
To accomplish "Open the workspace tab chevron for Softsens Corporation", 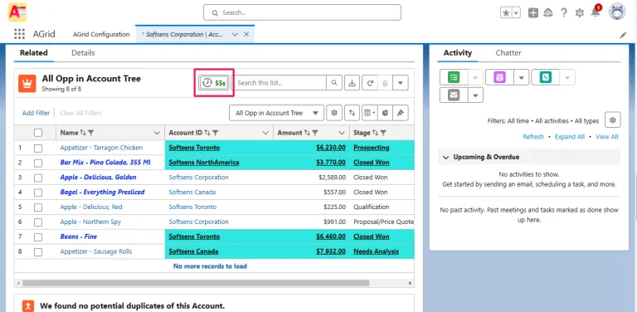I will [235, 35].
